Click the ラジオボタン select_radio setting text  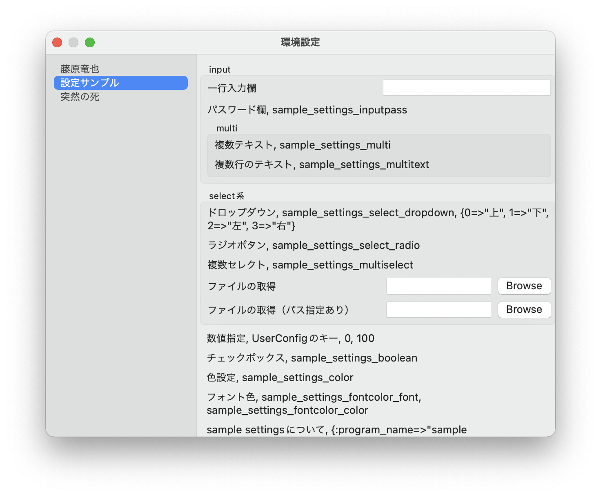[314, 245]
